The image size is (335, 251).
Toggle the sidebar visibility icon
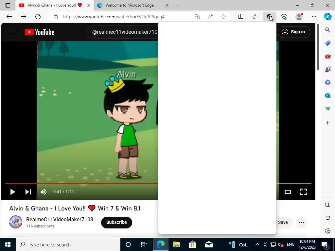327,205
